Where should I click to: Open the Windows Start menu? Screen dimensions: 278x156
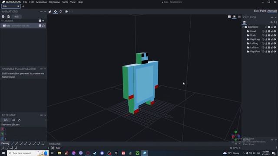[x=3, y=153]
